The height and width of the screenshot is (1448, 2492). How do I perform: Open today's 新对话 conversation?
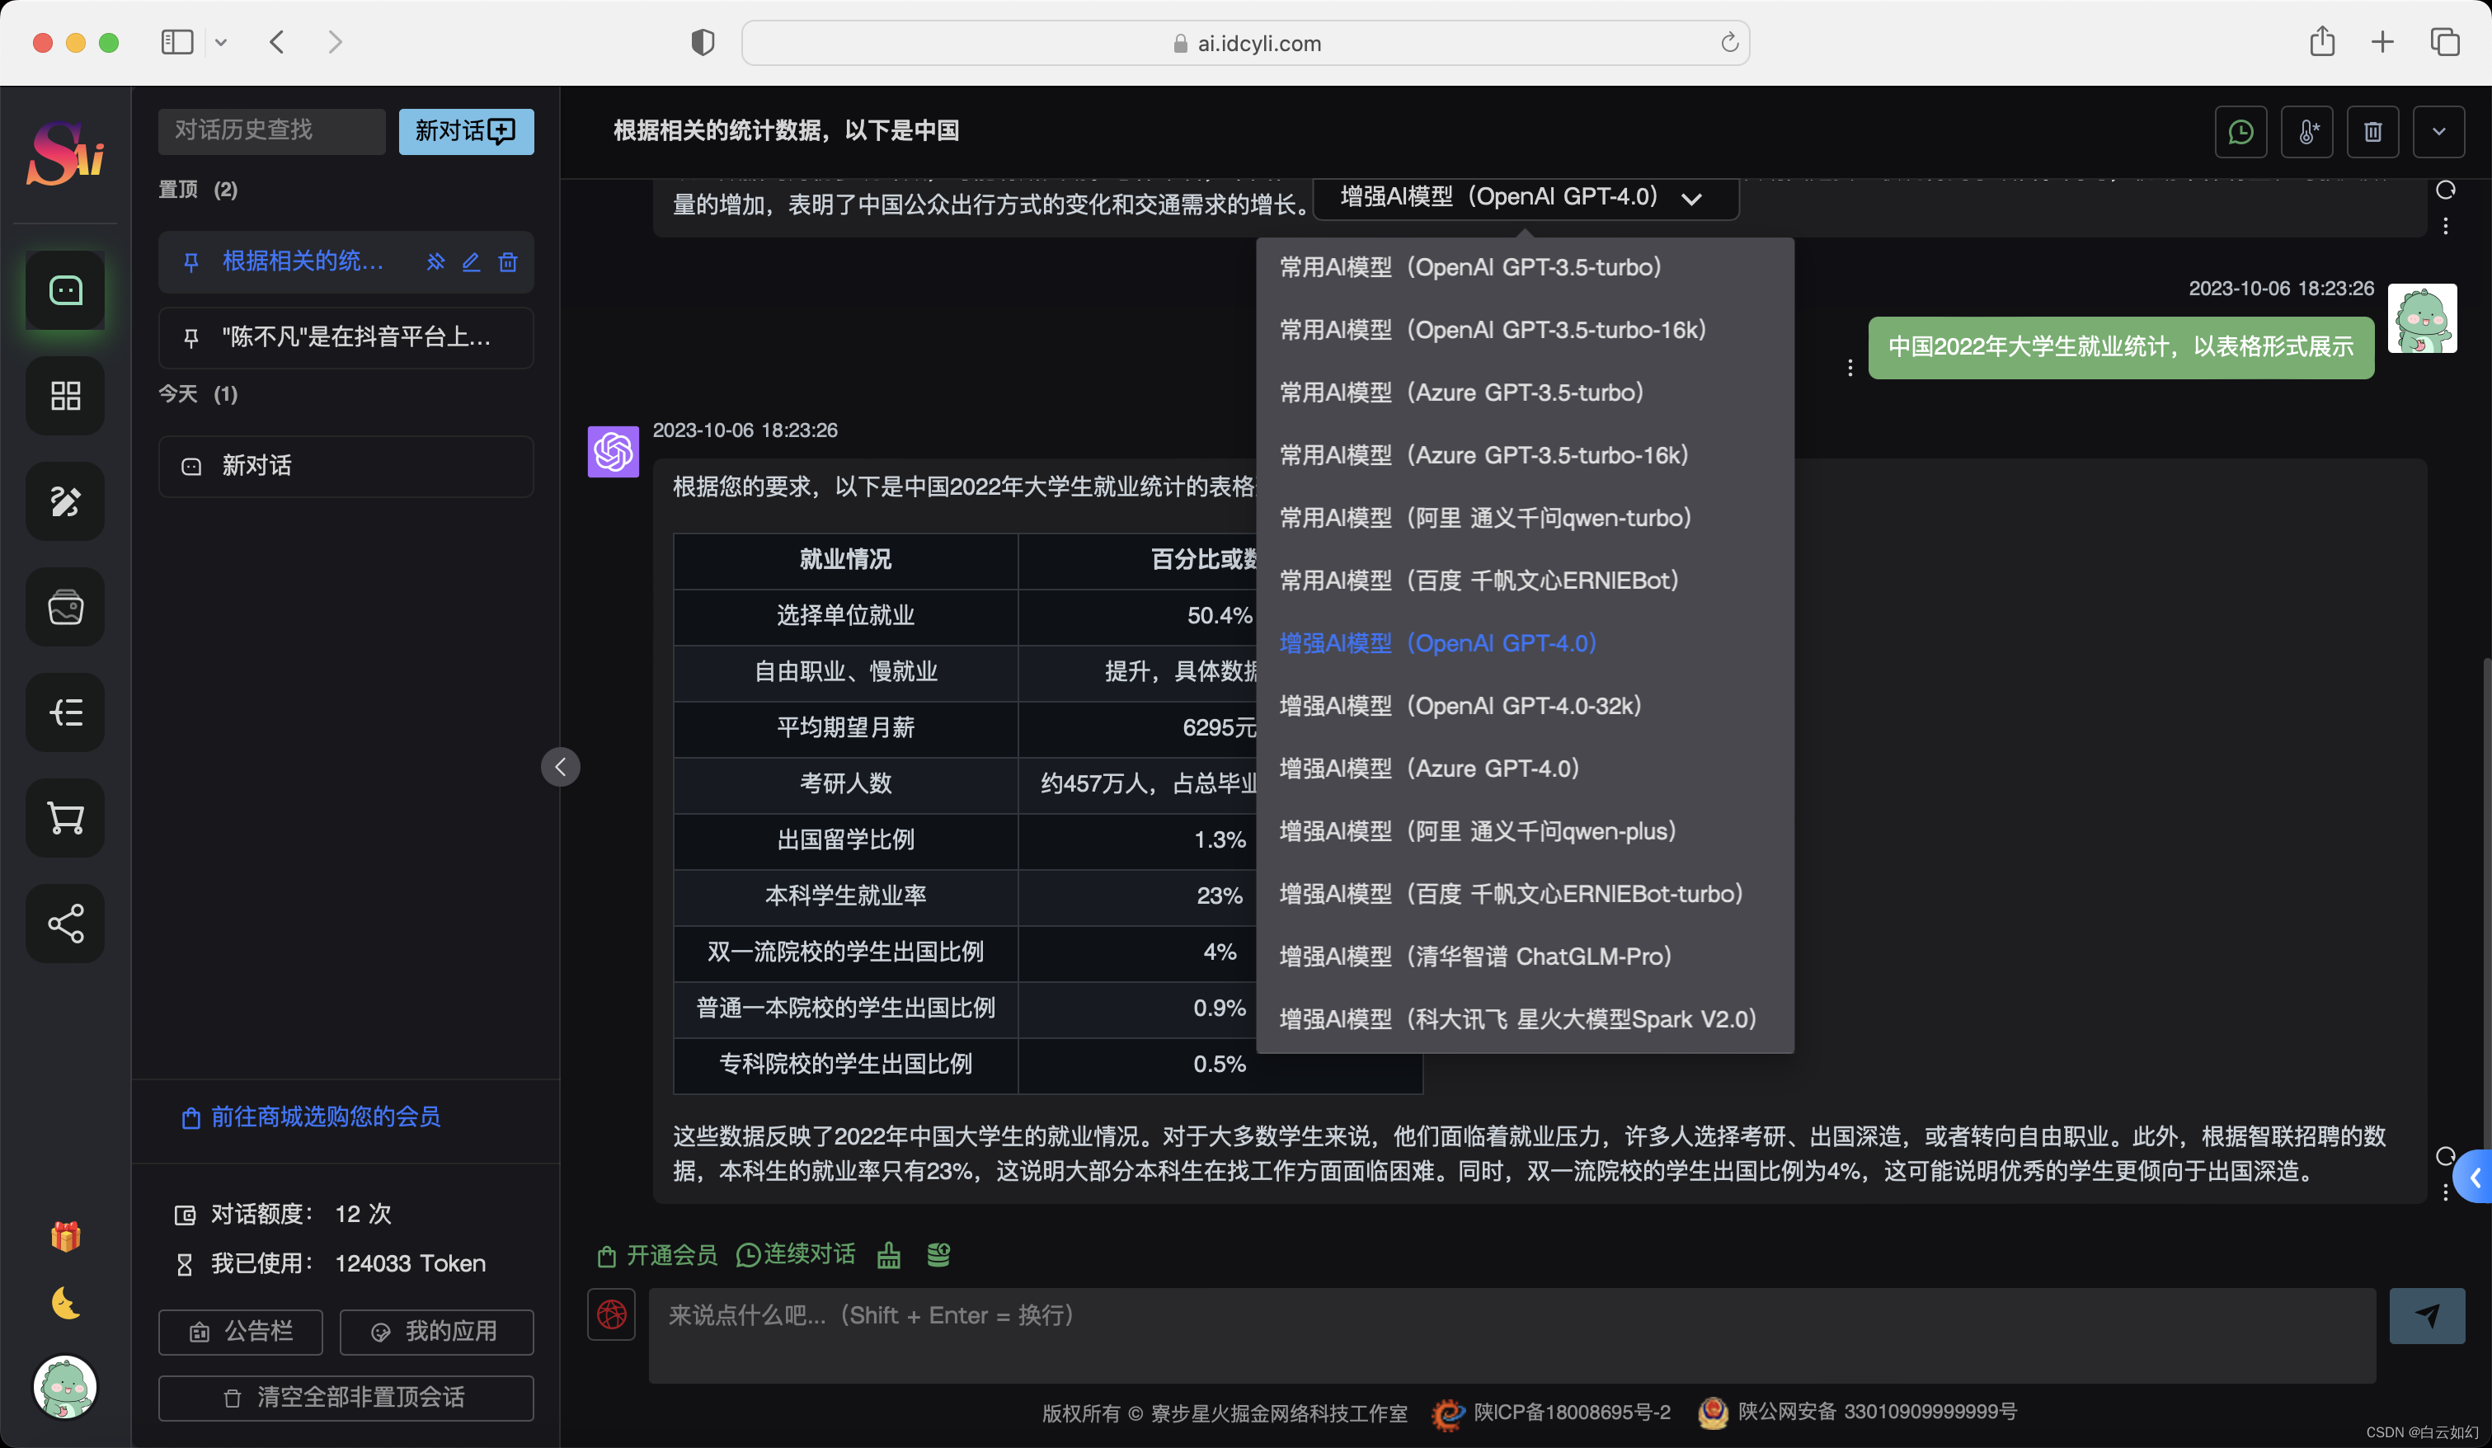(x=346, y=466)
